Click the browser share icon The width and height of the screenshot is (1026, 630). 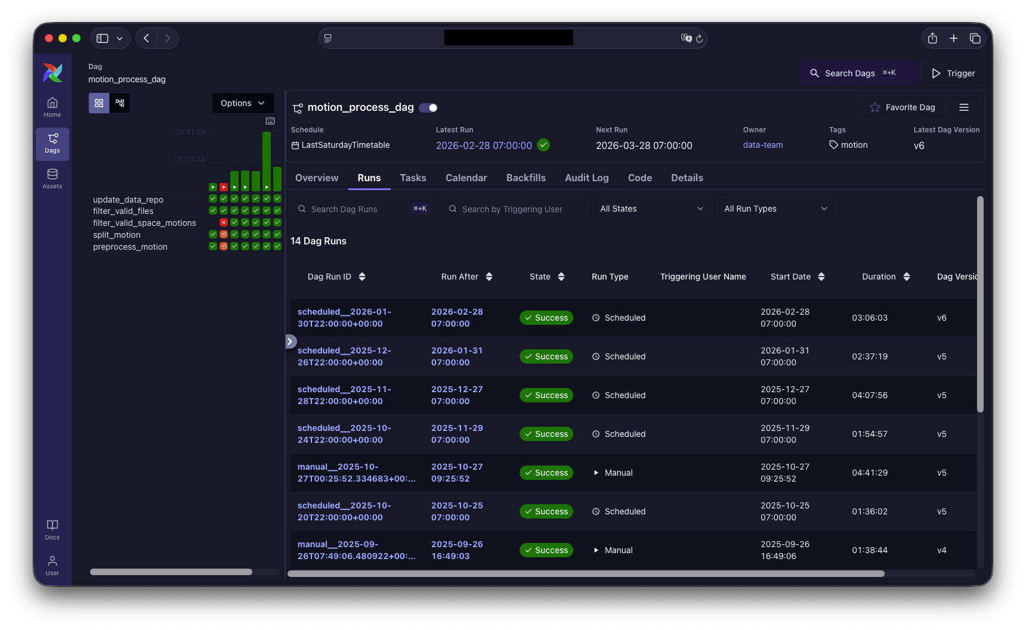(x=932, y=38)
